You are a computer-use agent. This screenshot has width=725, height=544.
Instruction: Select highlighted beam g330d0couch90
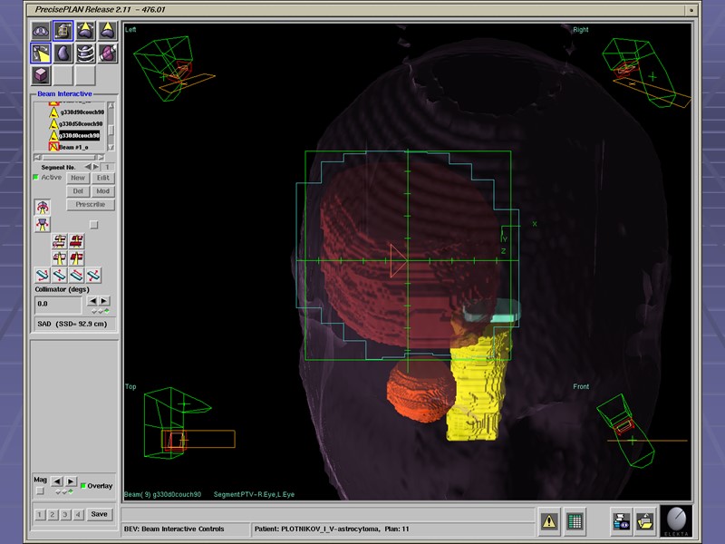[x=79, y=135]
